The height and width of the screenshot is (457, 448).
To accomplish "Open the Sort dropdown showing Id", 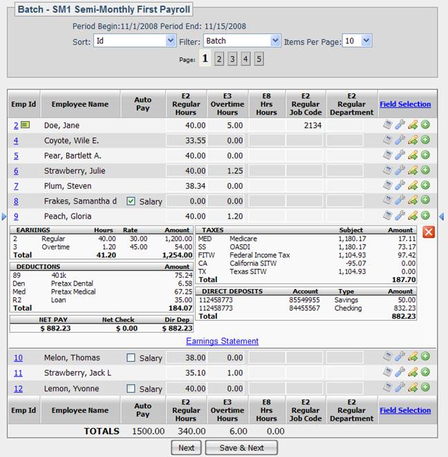I will (135, 41).
